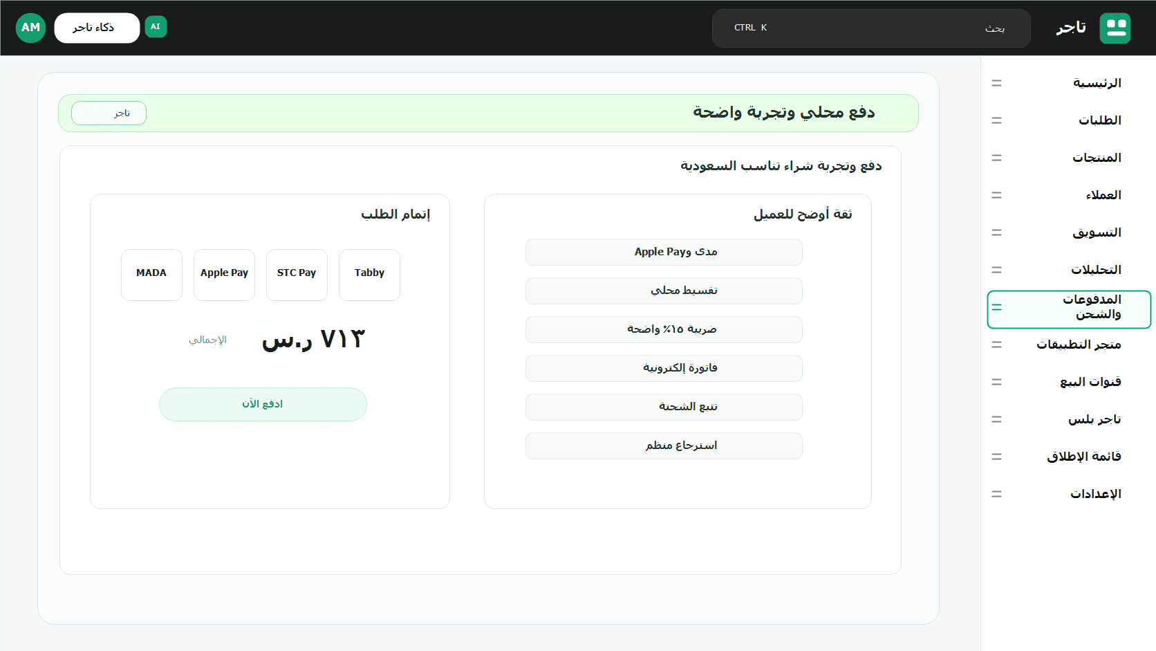
Task: Open الإعدادات sidebar item
Action: coord(1069,494)
